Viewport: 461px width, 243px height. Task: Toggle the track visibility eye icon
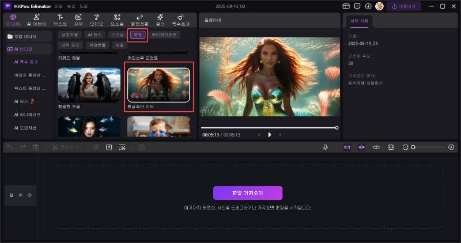click(20, 196)
